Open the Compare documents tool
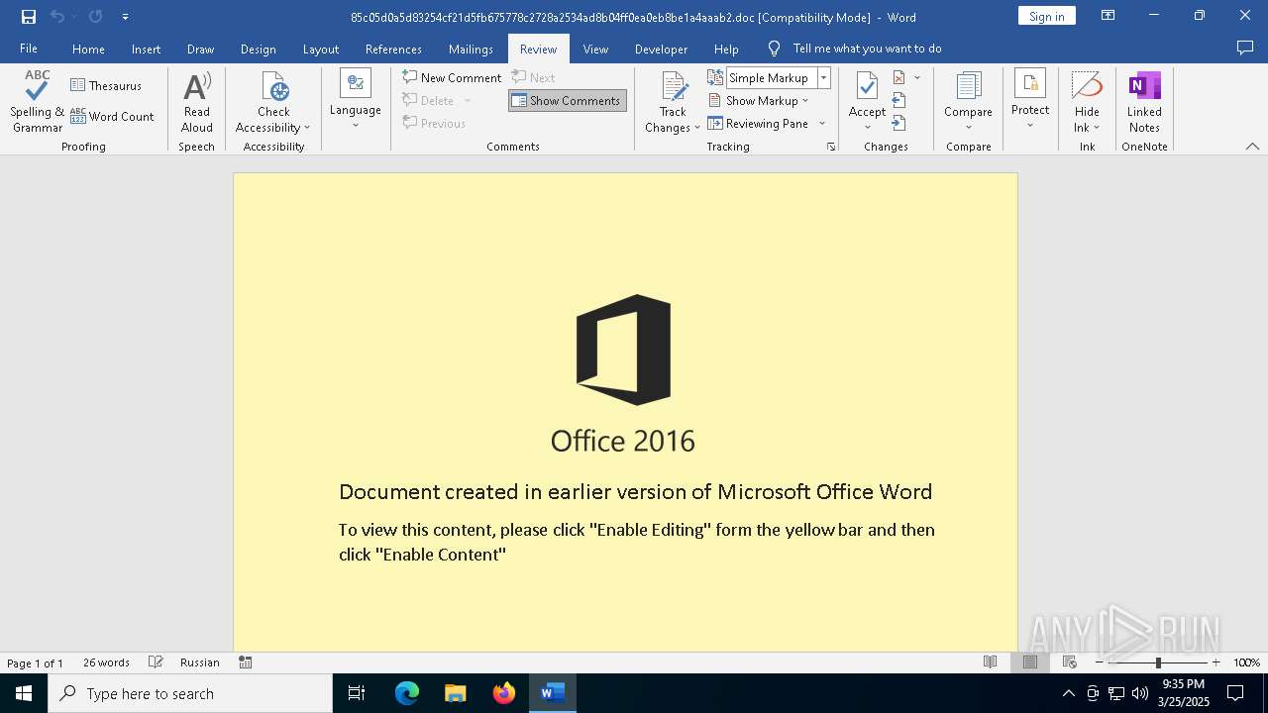1268x713 pixels. tap(968, 101)
